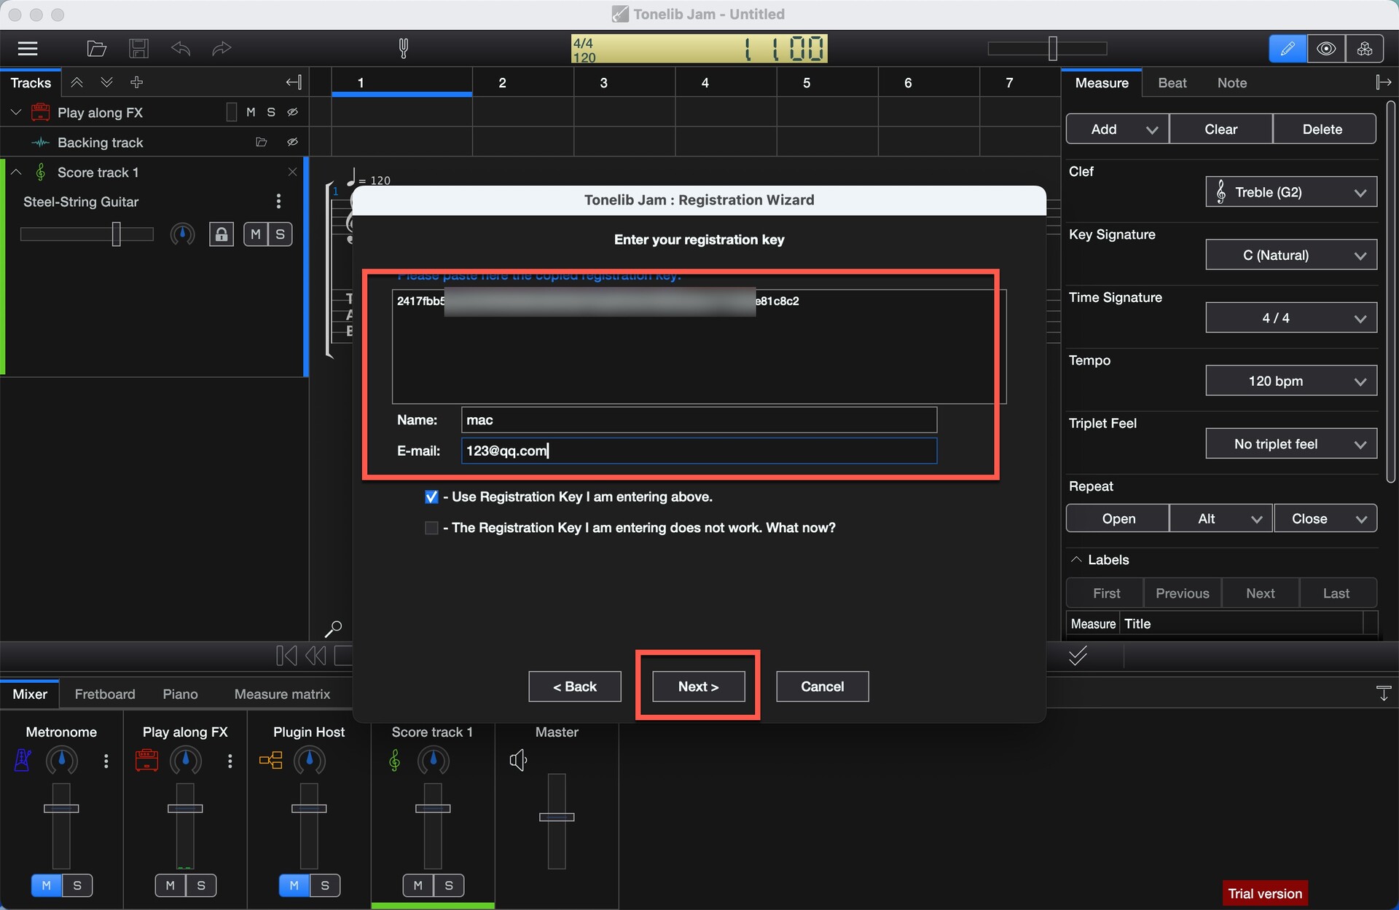
Task: Check Registration Key does not work option
Action: 431,528
